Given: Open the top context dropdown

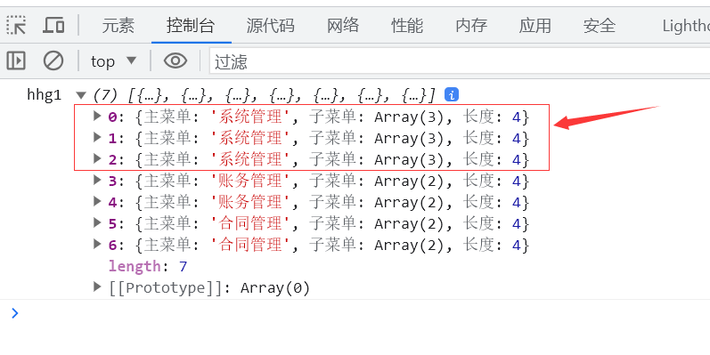Looking at the screenshot, I should (x=113, y=61).
